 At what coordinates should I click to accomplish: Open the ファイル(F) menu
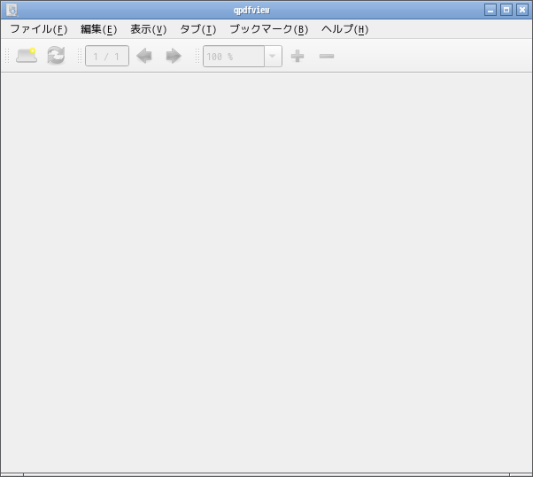pyautogui.click(x=39, y=29)
